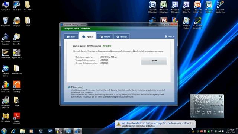
Task: Click the spyware definitions version value
Action: click(x=104, y=63)
